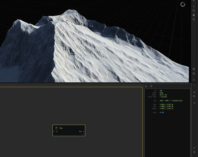Open the viewport hamburger menu icon

[194, 80]
